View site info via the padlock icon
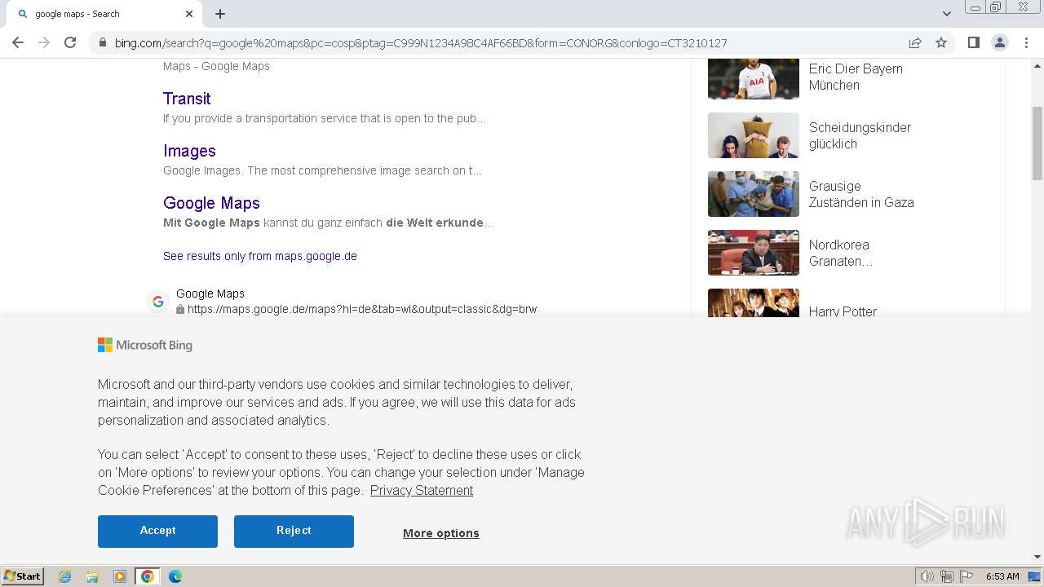This screenshot has width=1044, height=587. click(x=102, y=42)
